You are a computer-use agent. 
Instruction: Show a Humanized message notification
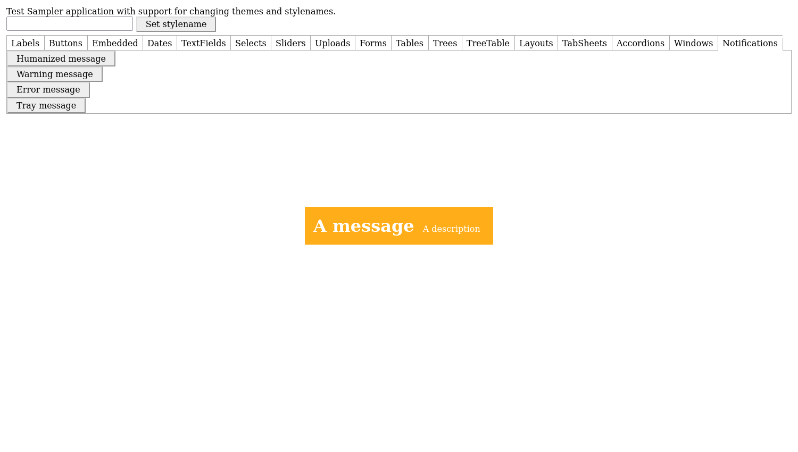61,58
